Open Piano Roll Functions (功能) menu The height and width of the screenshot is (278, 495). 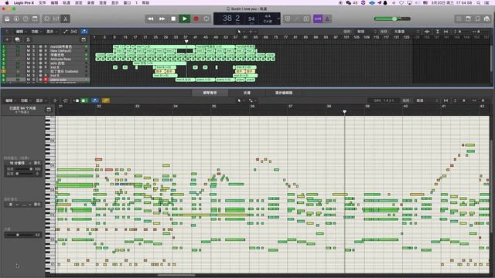tap(26, 100)
